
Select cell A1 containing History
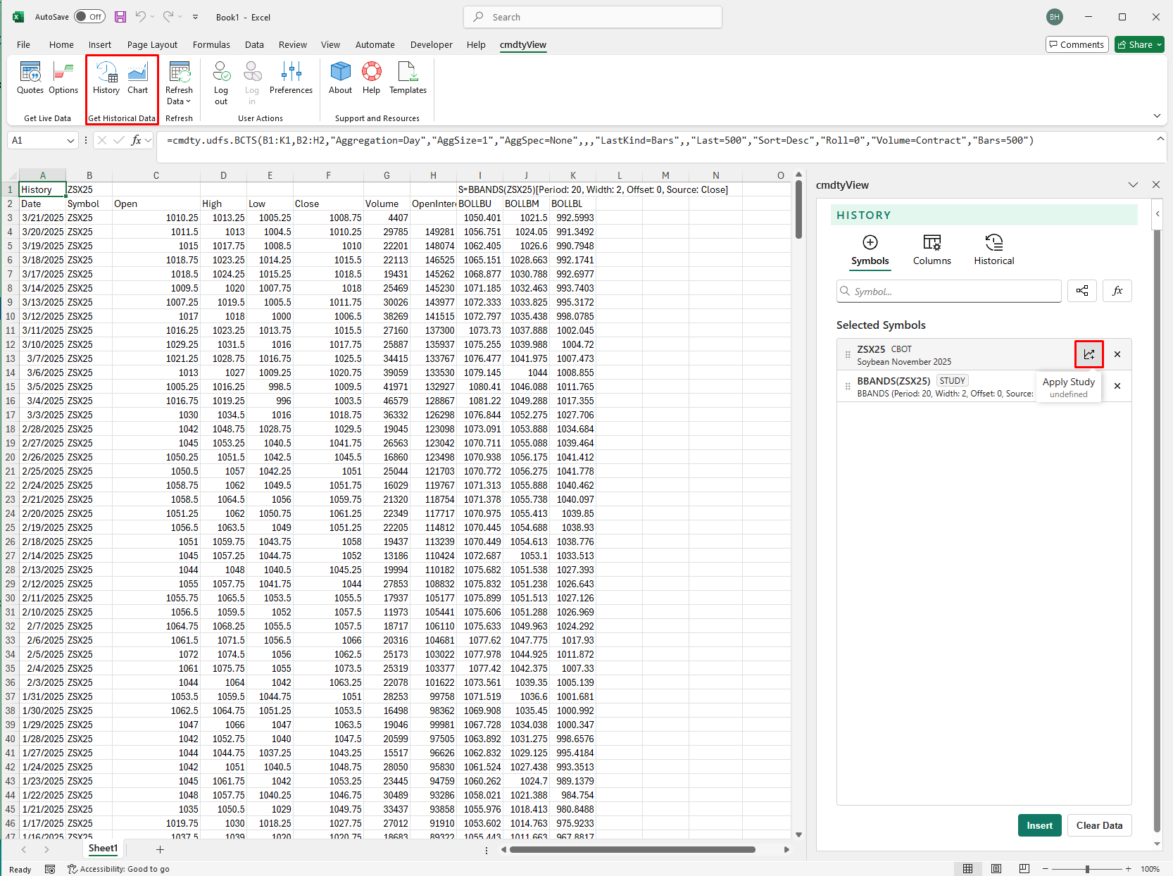click(x=42, y=189)
